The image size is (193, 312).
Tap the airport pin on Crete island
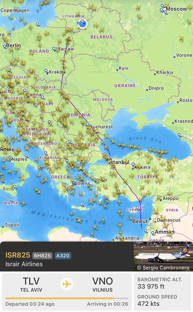(81, 204)
